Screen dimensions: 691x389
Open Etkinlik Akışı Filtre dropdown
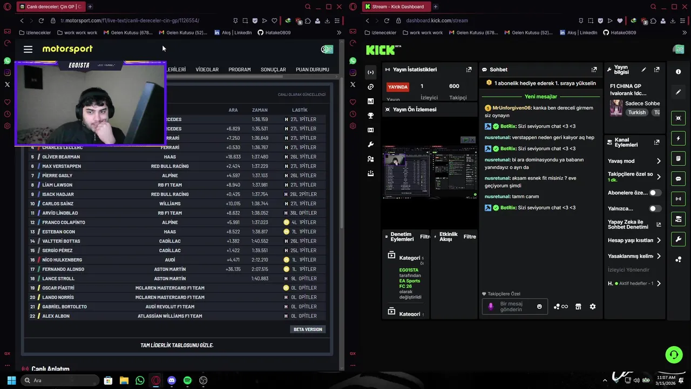(x=470, y=237)
